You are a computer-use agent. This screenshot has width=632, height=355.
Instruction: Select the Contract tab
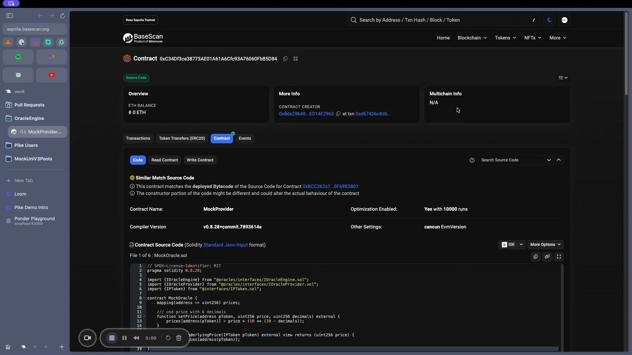[222, 139]
